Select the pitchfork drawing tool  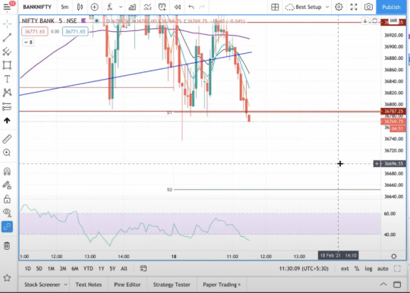(x=7, y=52)
